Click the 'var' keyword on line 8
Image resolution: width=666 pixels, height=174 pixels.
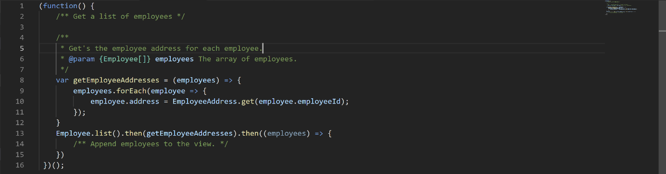(63, 80)
